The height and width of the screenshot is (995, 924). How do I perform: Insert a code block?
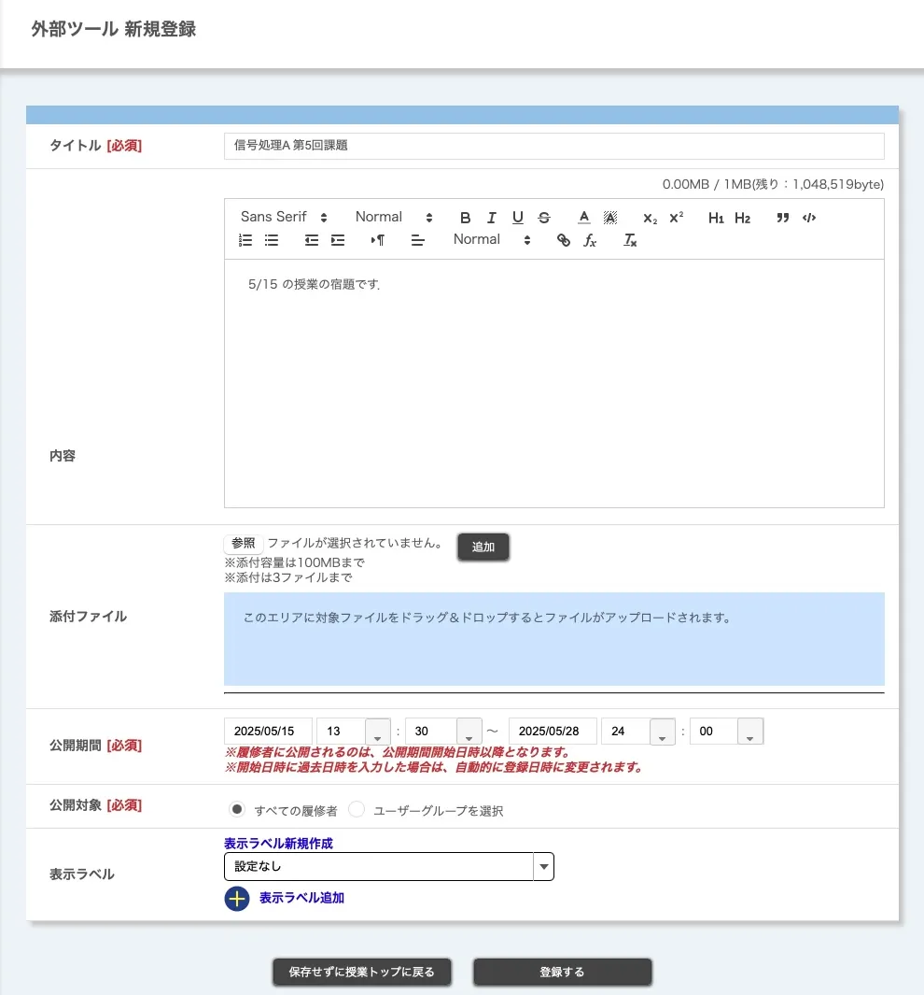point(809,218)
